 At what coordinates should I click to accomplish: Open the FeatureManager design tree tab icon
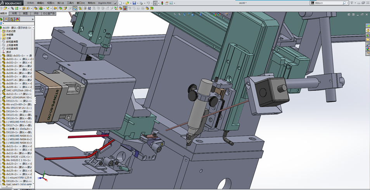coord(1,19)
